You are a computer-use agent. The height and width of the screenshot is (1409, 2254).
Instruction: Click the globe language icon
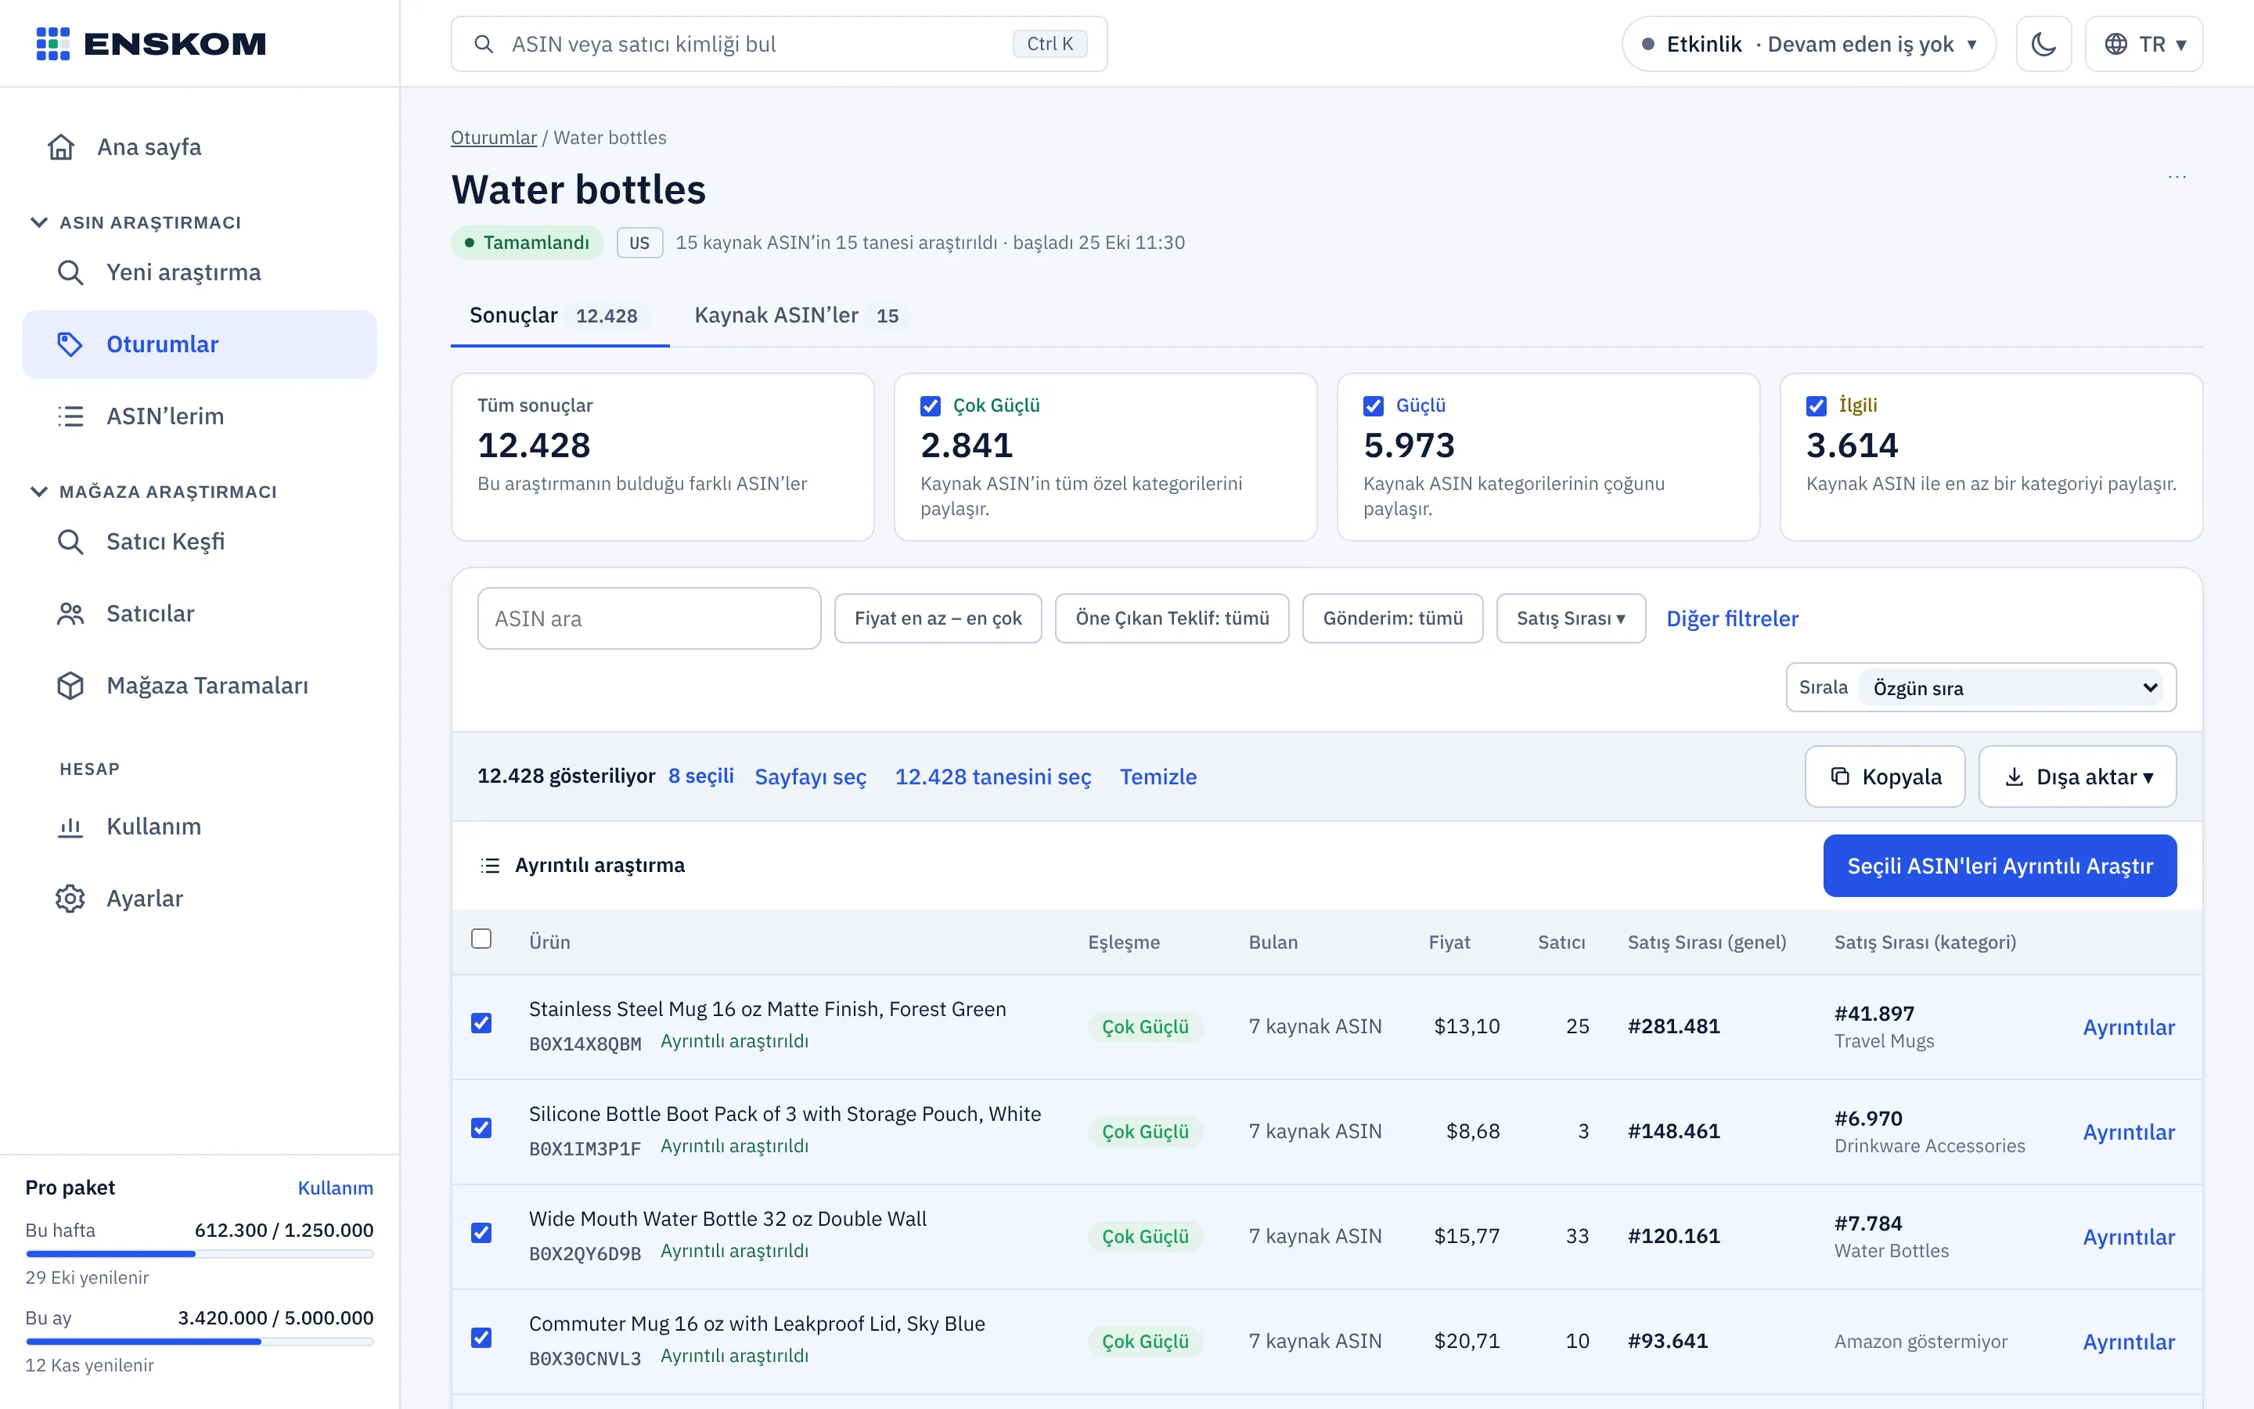(x=2115, y=44)
